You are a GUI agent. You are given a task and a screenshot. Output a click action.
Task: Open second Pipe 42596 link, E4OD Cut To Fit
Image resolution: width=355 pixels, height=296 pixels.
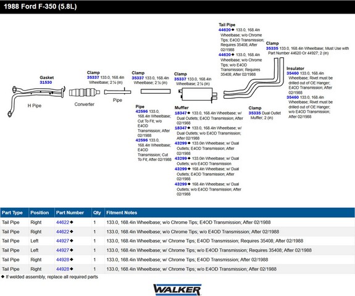[141, 140]
